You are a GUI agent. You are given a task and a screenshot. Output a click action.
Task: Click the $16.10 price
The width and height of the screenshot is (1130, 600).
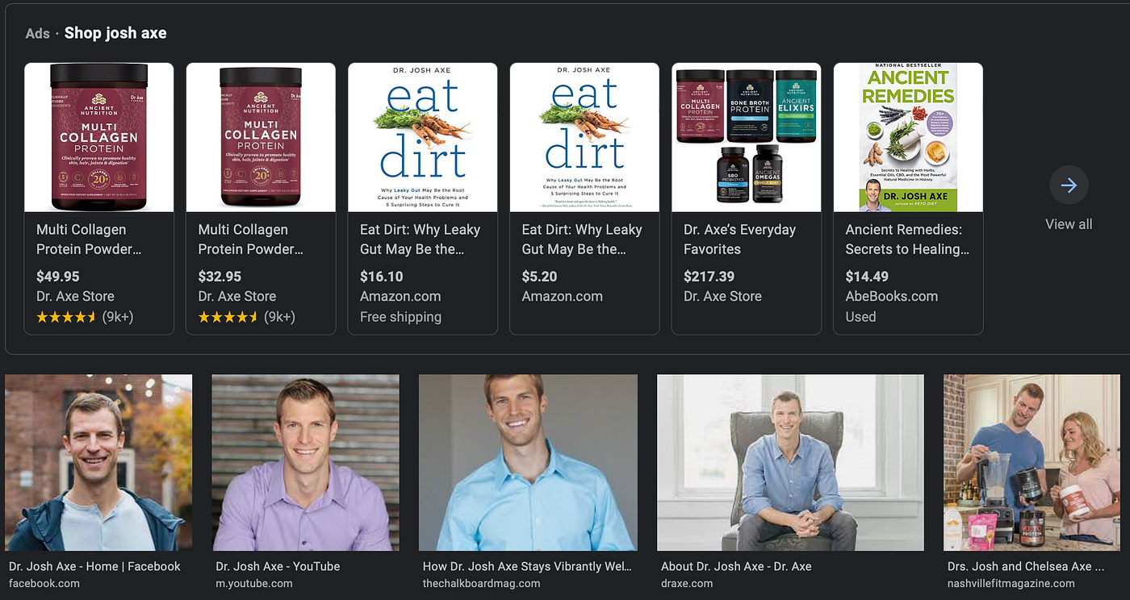click(x=382, y=277)
